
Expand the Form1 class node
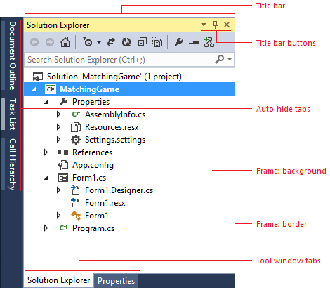(x=58, y=216)
